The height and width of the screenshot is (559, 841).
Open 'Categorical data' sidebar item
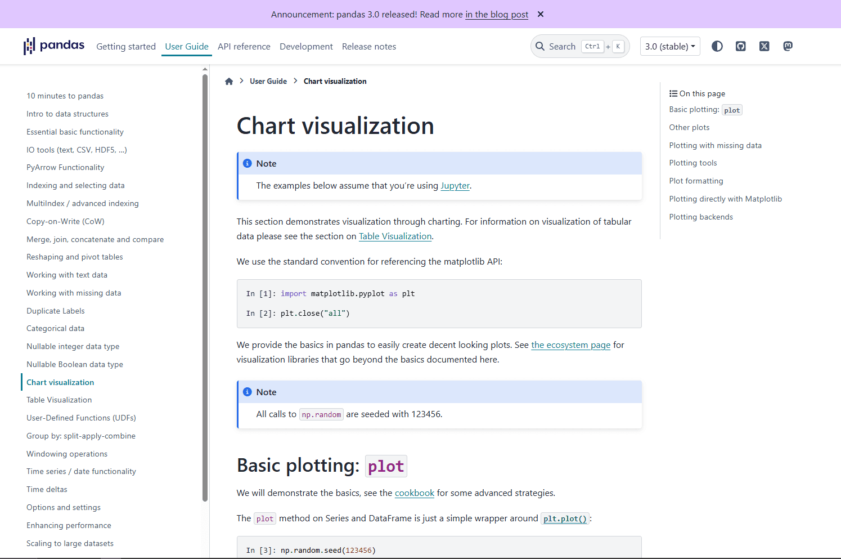click(x=55, y=328)
